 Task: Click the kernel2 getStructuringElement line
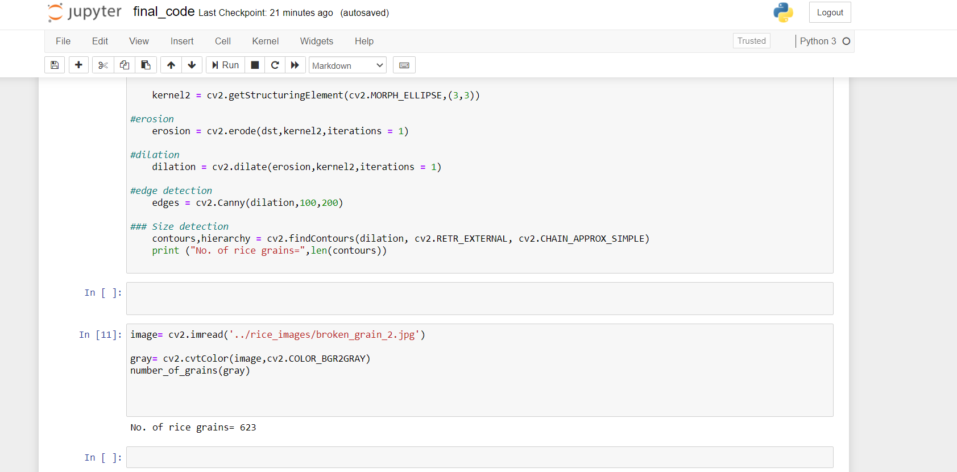tap(316, 95)
